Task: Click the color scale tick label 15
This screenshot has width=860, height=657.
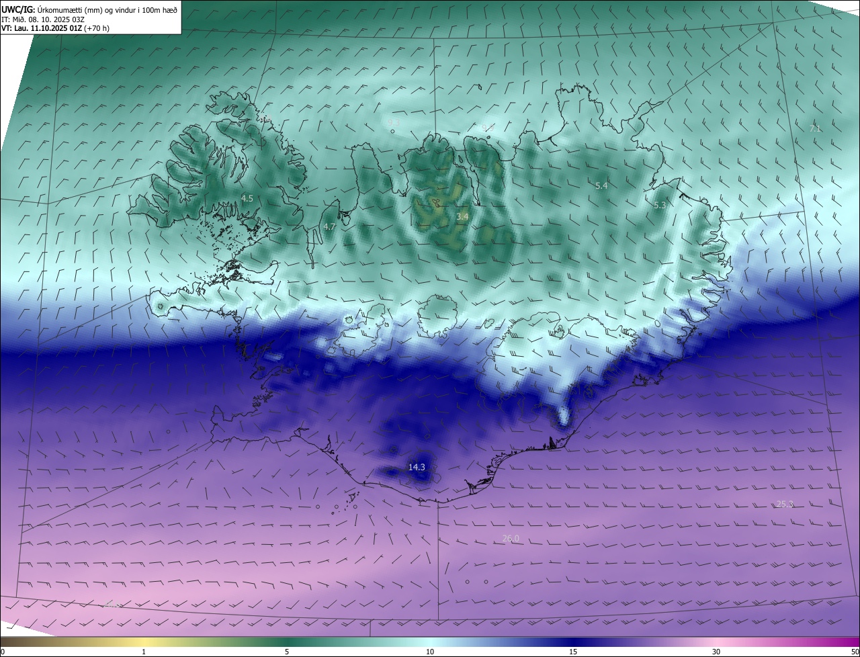Action: pos(573,652)
